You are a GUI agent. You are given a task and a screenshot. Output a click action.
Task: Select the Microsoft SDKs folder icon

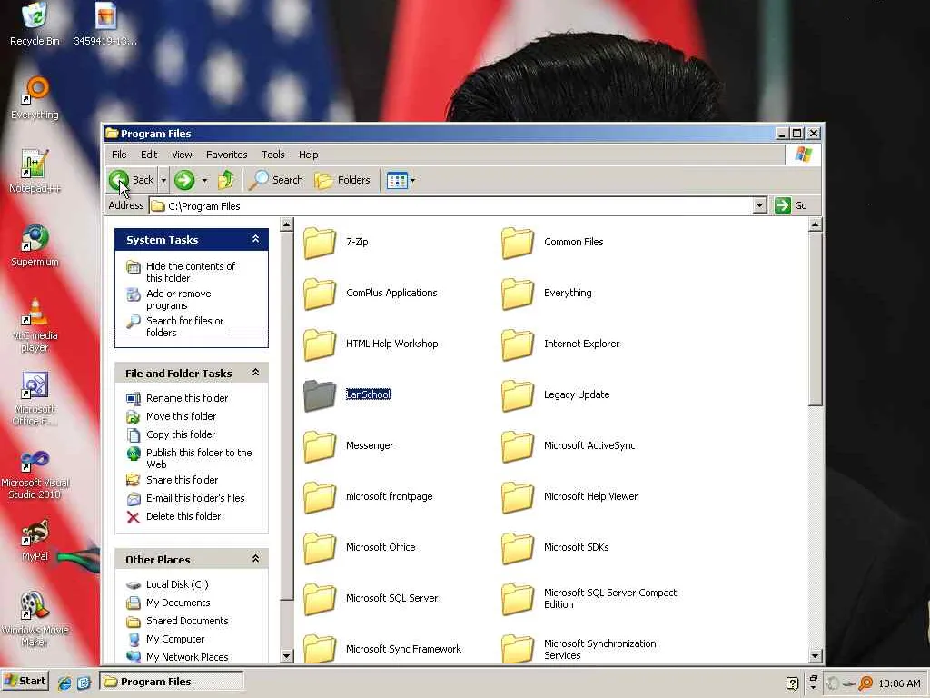pos(518,548)
